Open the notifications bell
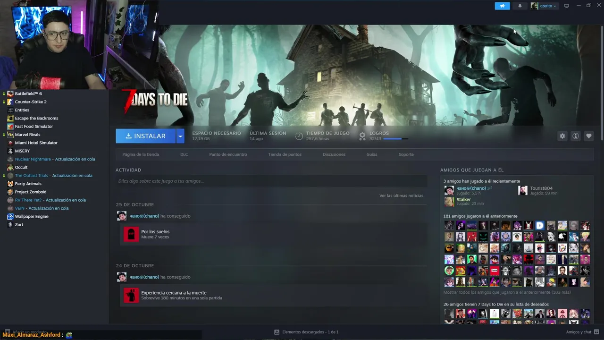 point(520,6)
